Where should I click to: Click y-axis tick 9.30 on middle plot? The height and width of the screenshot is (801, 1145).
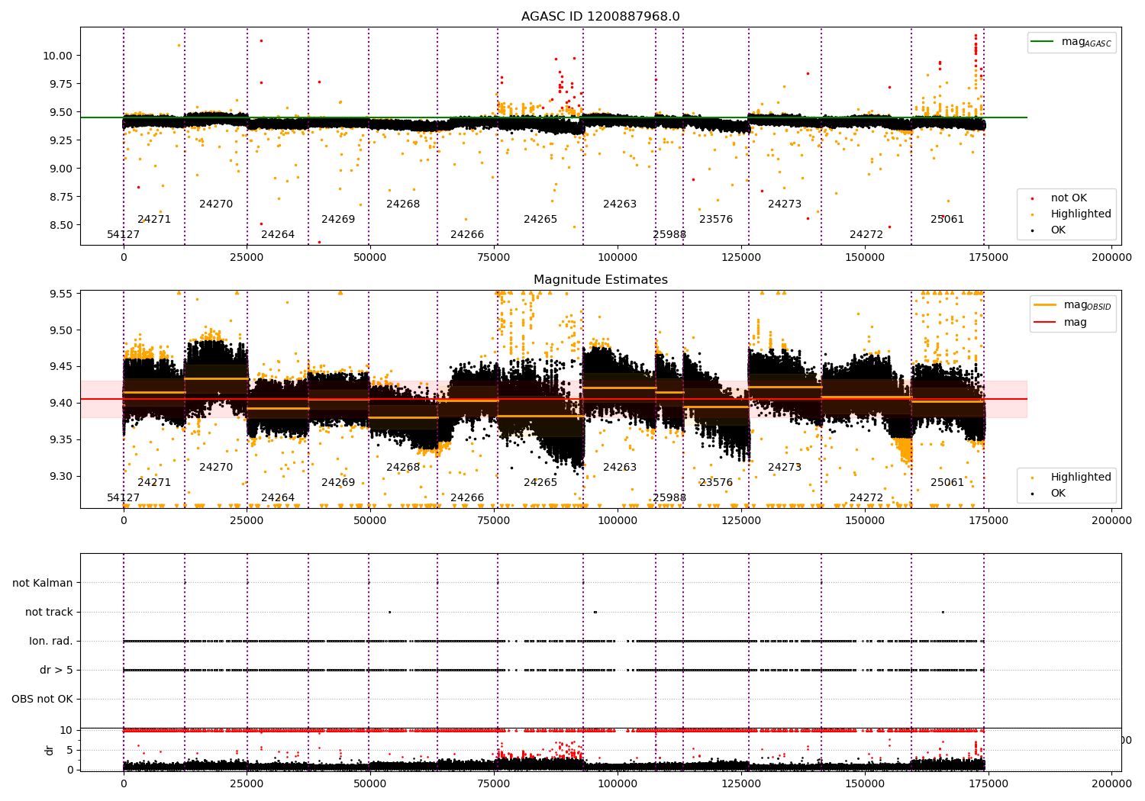point(61,476)
